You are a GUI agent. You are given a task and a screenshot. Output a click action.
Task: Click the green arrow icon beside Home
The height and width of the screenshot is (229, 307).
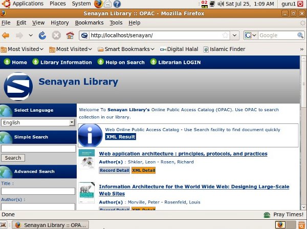coord(7,62)
